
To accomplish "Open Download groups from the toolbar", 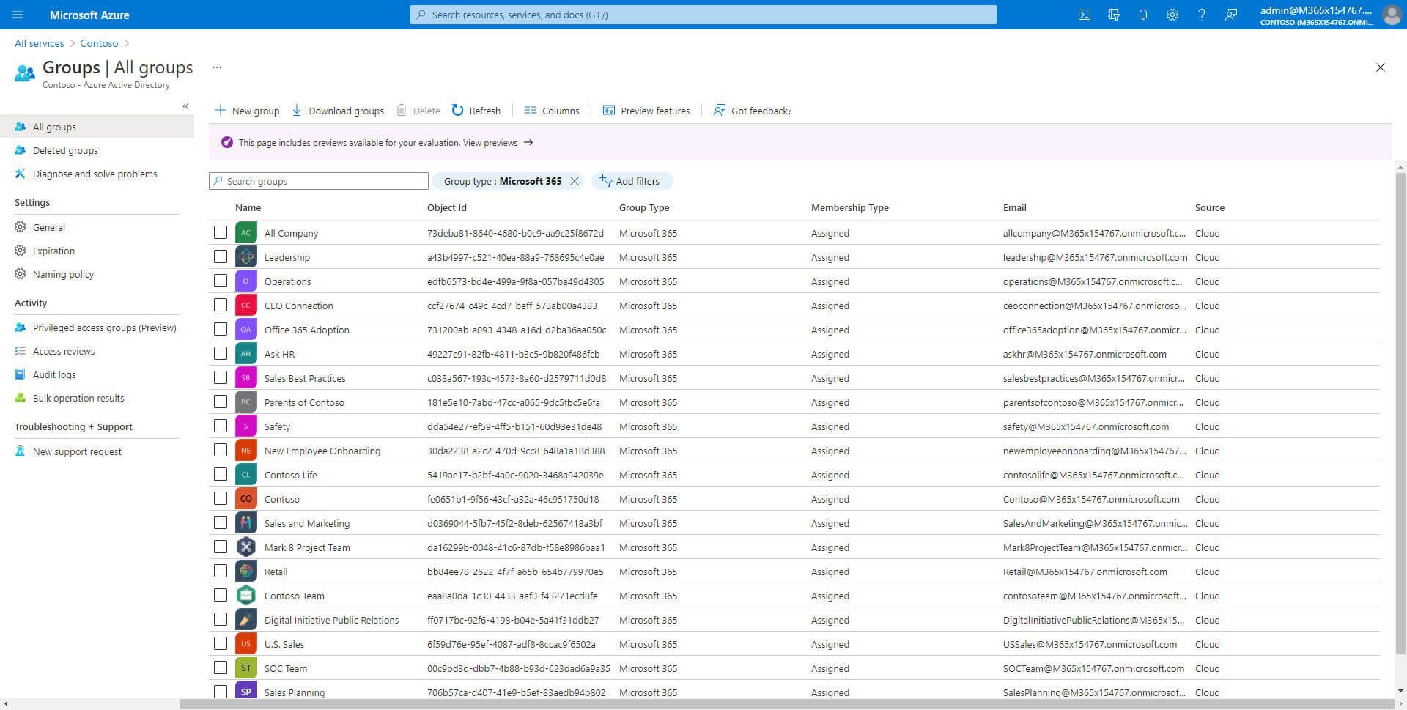I will tap(338, 111).
